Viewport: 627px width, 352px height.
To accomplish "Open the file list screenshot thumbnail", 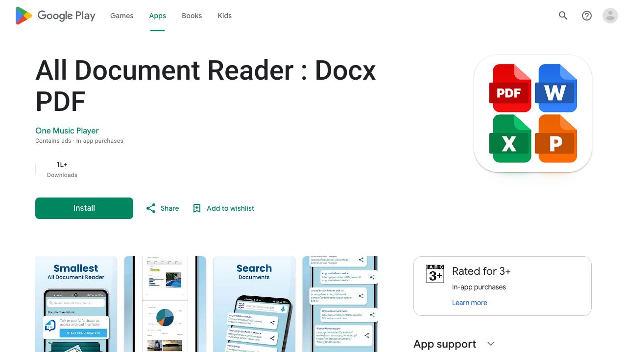I will (340, 304).
